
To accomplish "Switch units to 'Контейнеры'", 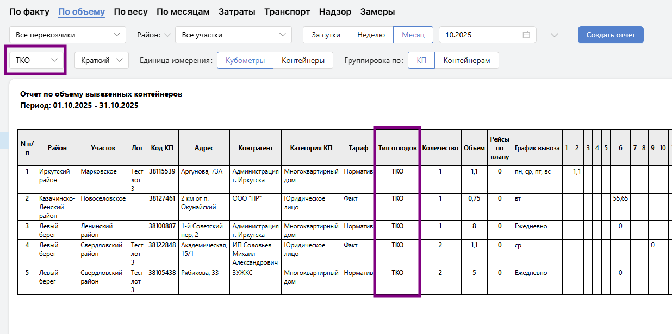I will click(303, 60).
